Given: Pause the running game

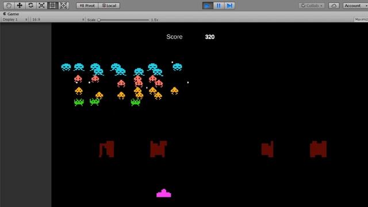Looking at the screenshot, I should [x=218, y=6].
